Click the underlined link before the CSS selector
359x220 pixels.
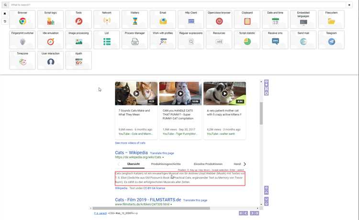coord(101,213)
